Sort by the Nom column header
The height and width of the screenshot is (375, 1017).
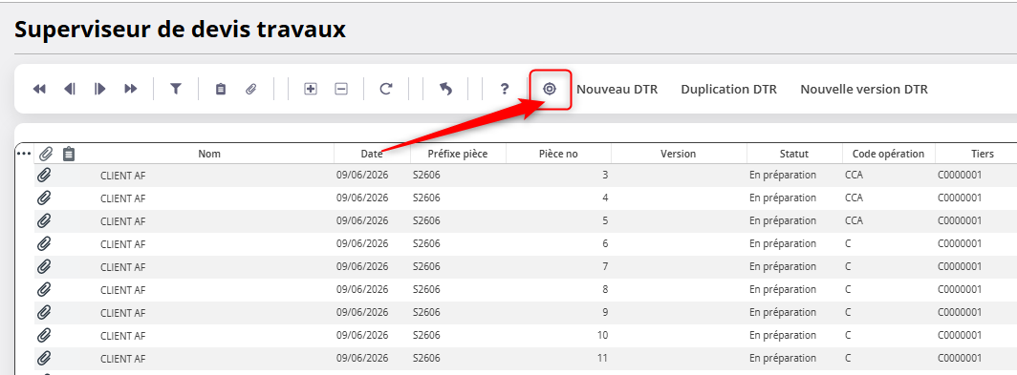tap(209, 154)
